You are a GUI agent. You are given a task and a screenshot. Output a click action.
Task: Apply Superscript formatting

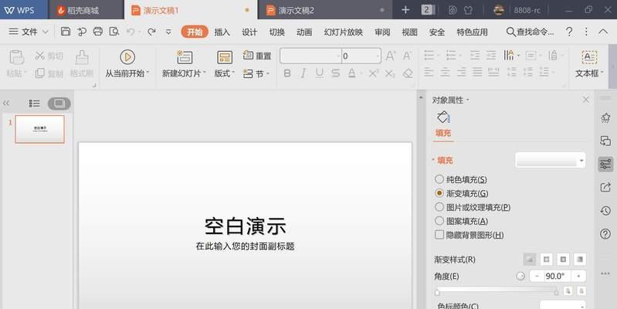[x=374, y=73]
